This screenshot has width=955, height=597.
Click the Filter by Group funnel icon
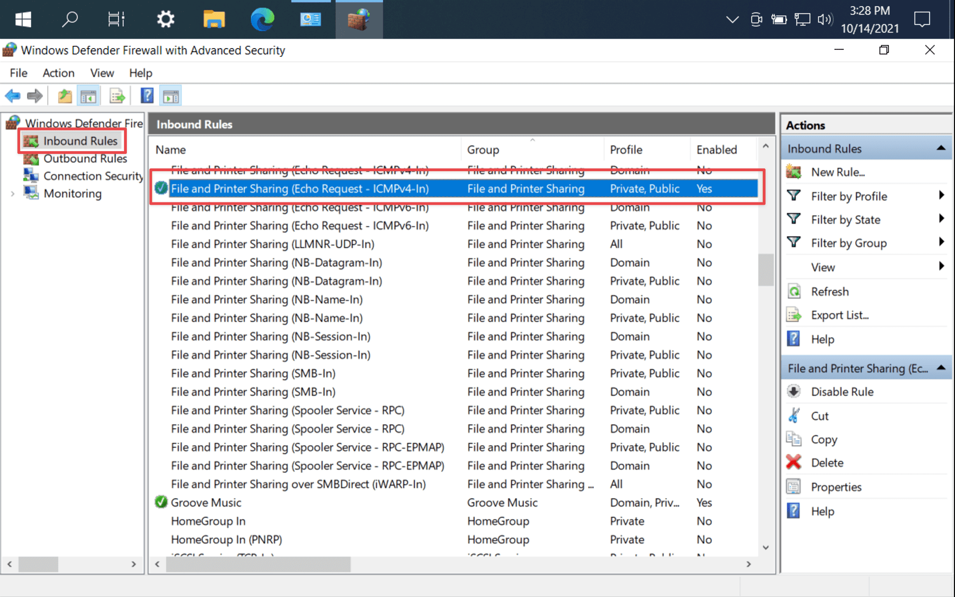pyautogui.click(x=794, y=242)
